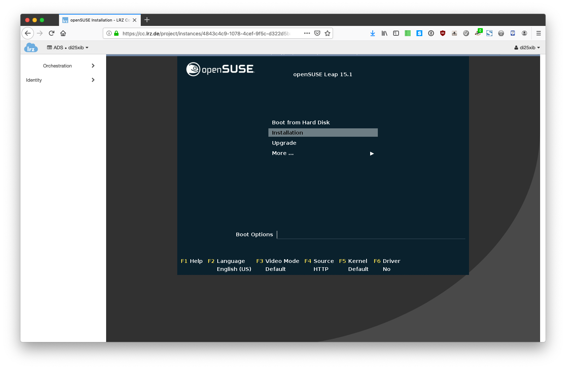This screenshot has width=566, height=369.
Task: Open a new browser tab
Action: [147, 20]
